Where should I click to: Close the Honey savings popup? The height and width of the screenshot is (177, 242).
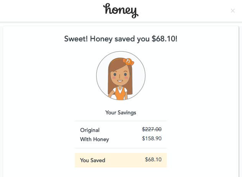pos(233,11)
